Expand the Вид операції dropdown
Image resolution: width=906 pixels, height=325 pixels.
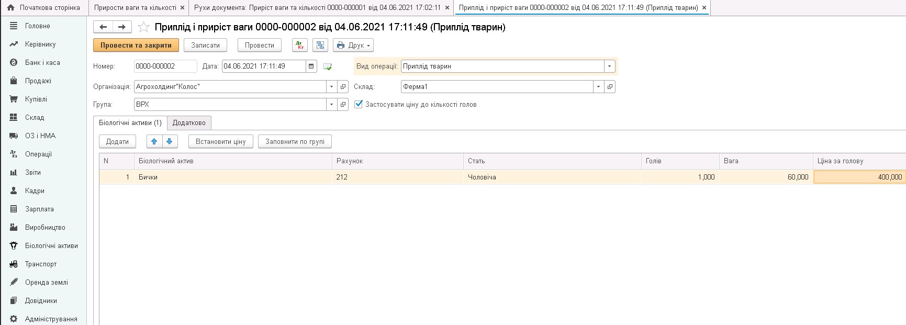[609, 66]
